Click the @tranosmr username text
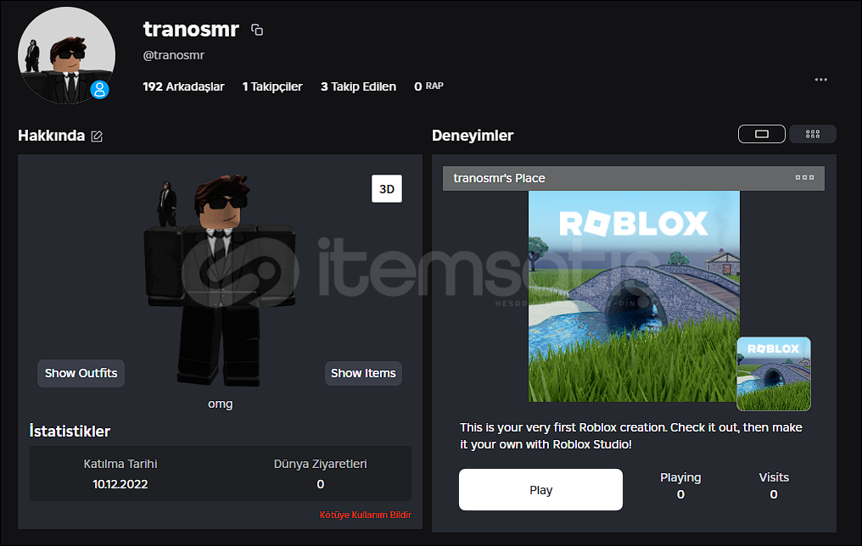Image resolution: width=862 pixels, height=546 pixels. (174, 55)
